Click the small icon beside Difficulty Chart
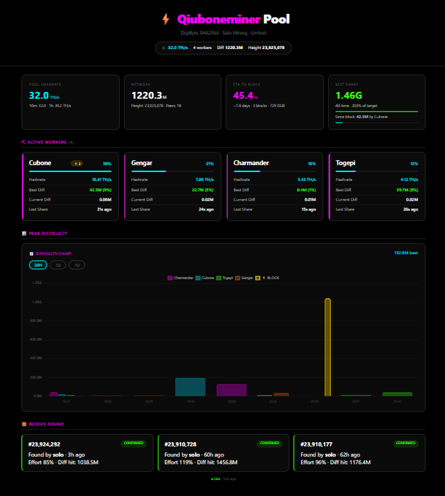Viewport: 445px width, 496px height. 31,254
